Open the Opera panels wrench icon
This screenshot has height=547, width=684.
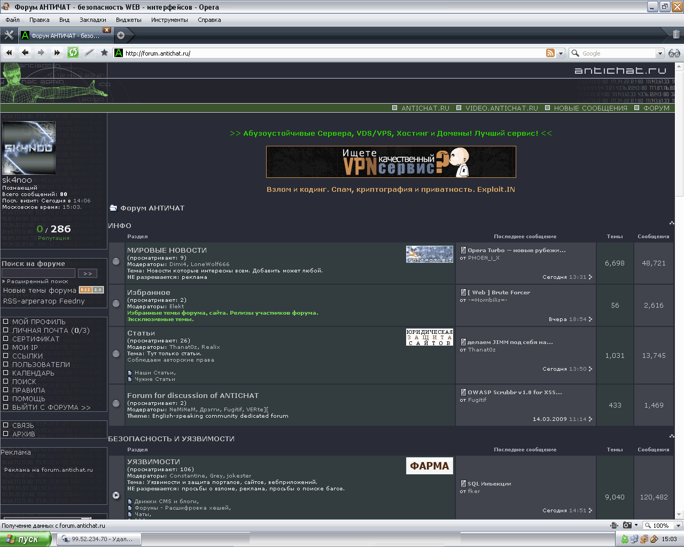pyautogui.click(x=9, y=35)
